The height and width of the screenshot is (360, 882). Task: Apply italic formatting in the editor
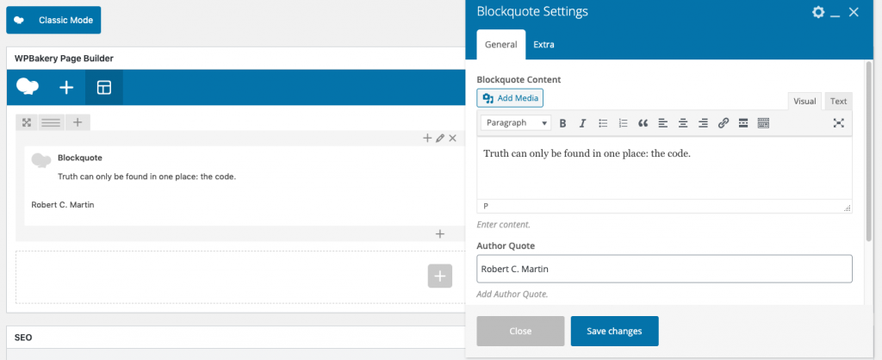point(582,123)
